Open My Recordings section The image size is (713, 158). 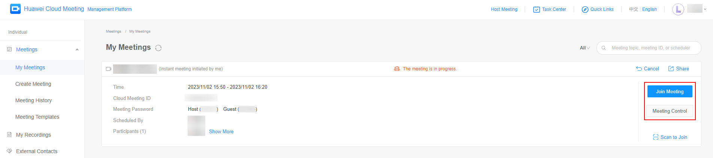(x=33, y=135)
